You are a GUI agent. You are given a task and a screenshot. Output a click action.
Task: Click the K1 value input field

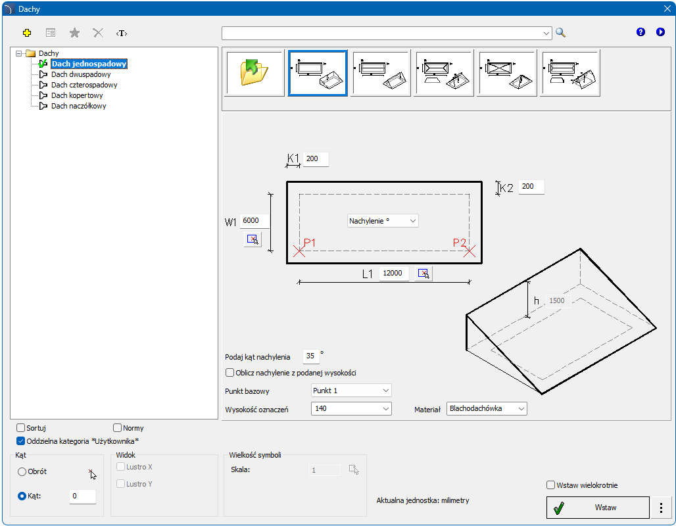pos(316,158)
